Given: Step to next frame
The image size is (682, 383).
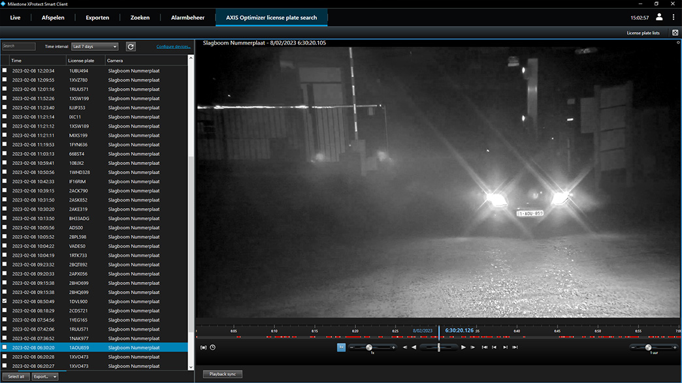Looking at the screenshot, I should click(x=473, y=347).
